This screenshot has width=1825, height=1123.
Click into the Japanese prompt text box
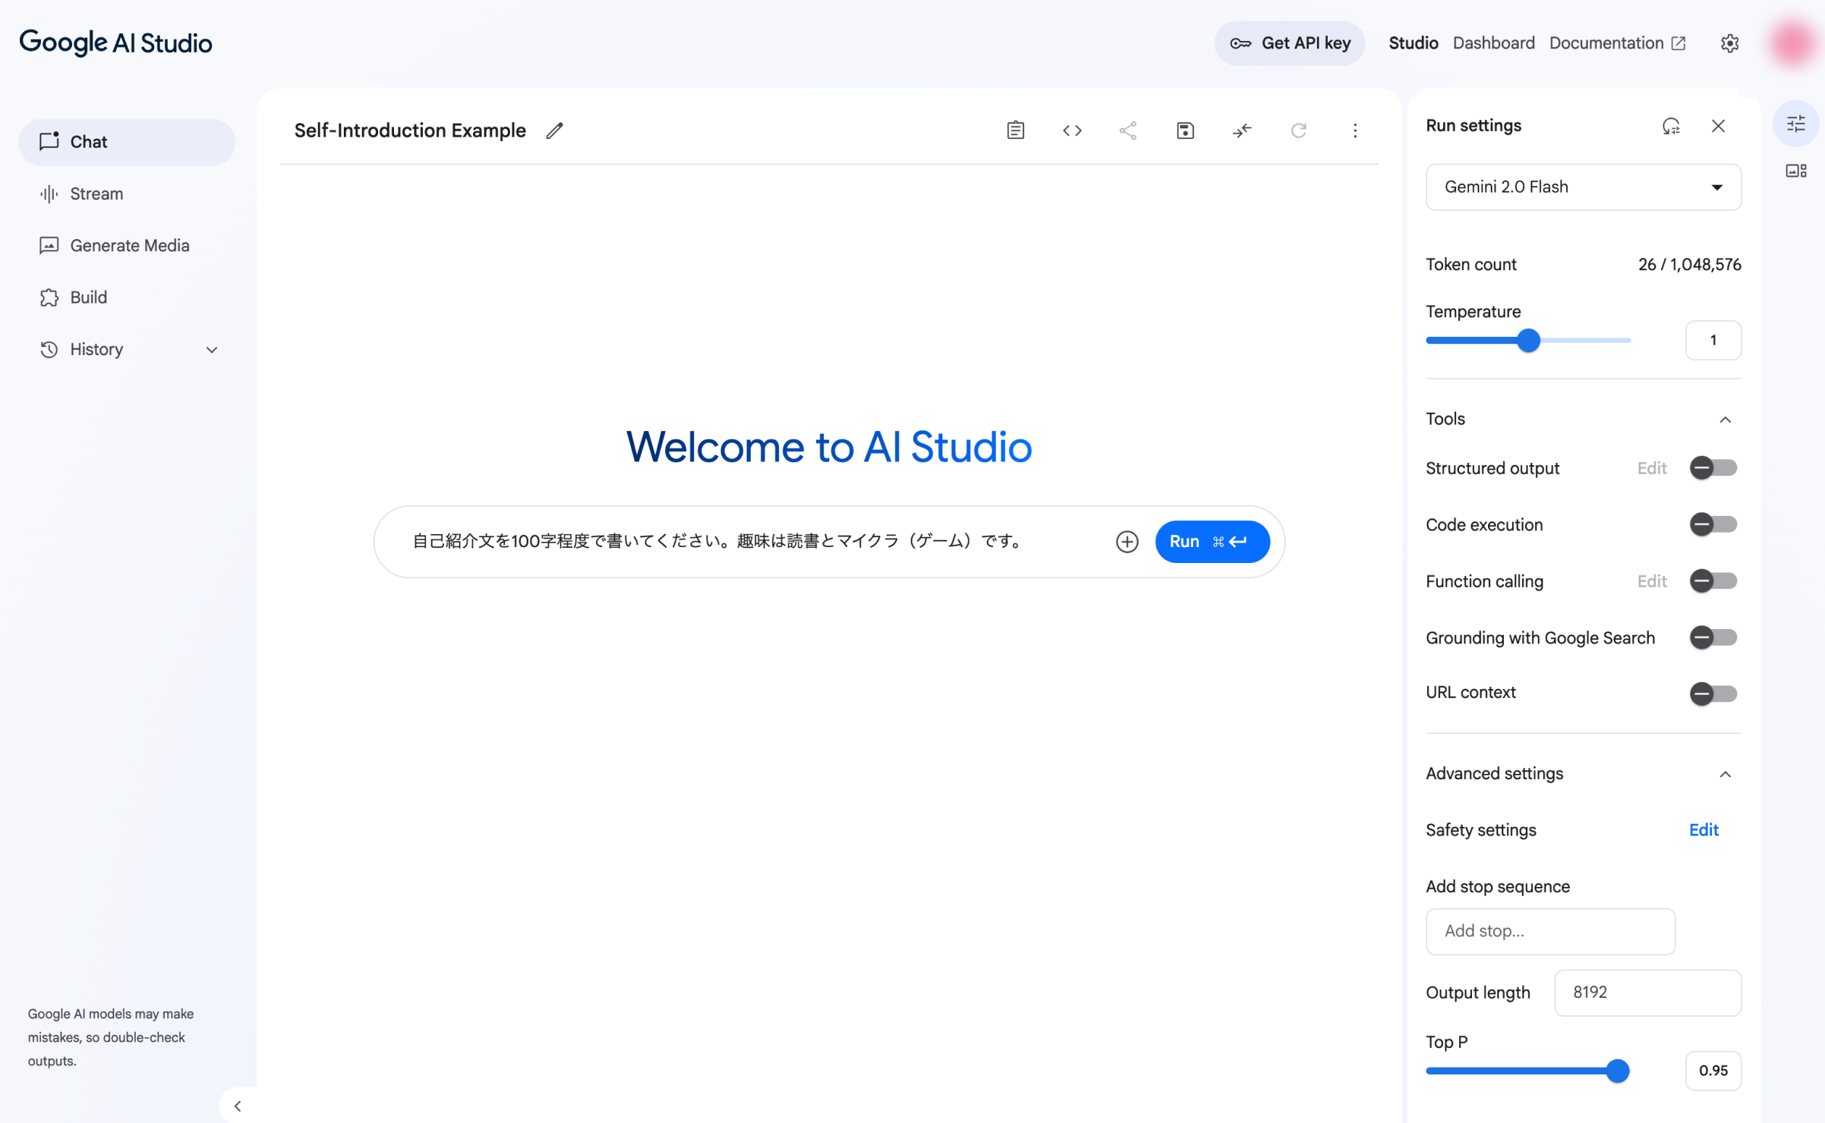pyautogui.click(x=717, y=541)
